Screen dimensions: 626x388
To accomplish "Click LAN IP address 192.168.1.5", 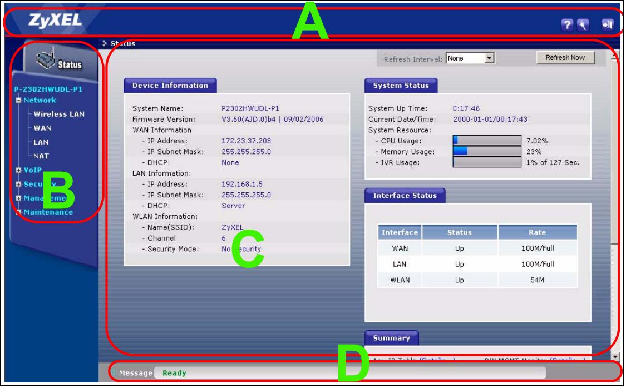I will [x=242, y=184].
